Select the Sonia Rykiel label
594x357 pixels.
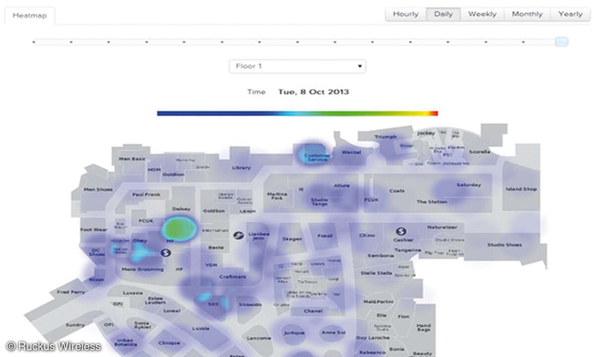pos(142,325)
